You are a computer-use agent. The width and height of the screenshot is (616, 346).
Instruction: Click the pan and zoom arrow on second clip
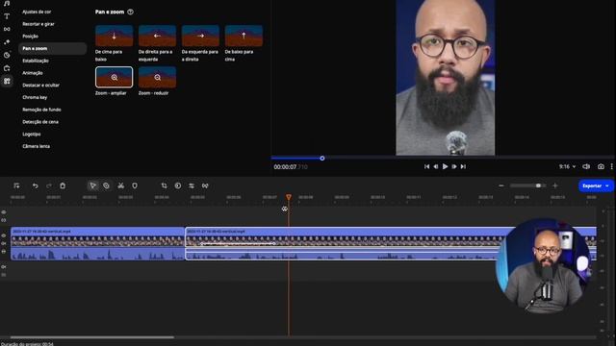(238, 243)
